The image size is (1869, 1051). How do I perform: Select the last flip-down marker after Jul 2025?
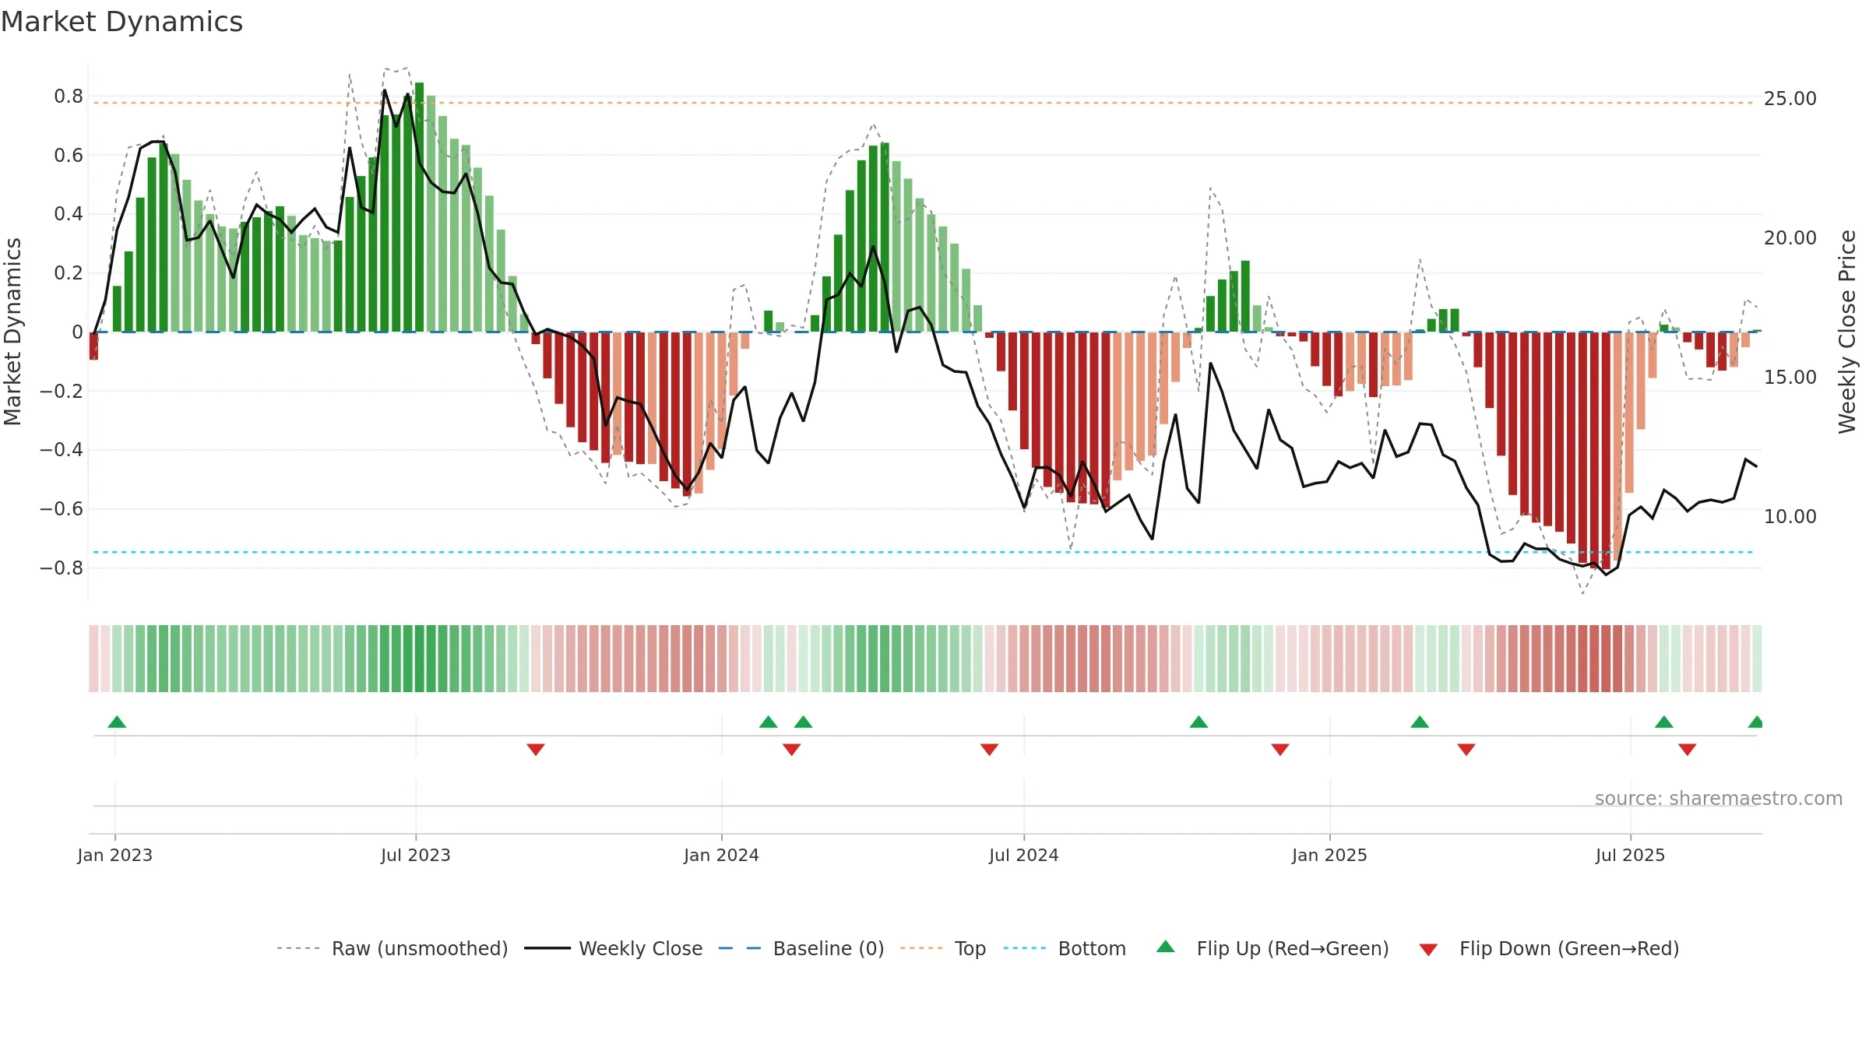pyautogui.click(x=1688, y=749)
